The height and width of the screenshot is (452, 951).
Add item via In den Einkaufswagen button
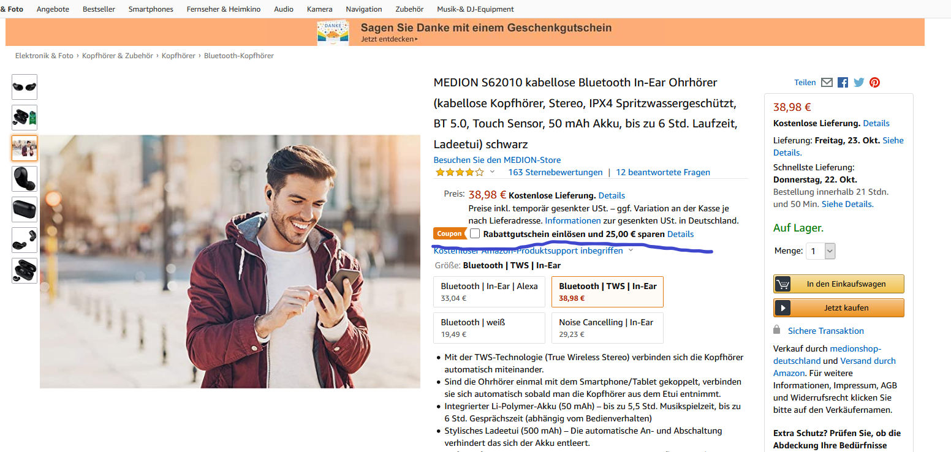(x=838, y=284)
